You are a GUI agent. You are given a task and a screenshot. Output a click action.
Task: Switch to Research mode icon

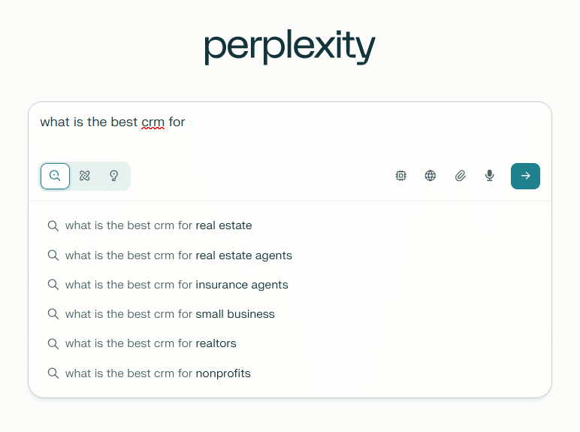[85, 176]
